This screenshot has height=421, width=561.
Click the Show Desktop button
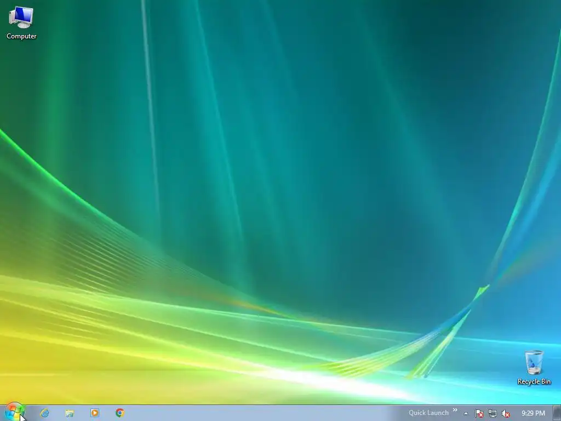tap(557, 413)
